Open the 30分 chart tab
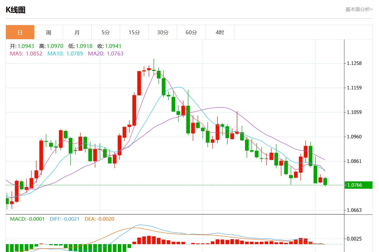The height and width of the screenshot is (252, 379). (163, 32)
